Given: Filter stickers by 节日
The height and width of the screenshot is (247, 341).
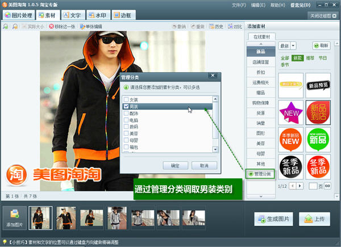Looking at the screenshot, I should coord(323,58).
